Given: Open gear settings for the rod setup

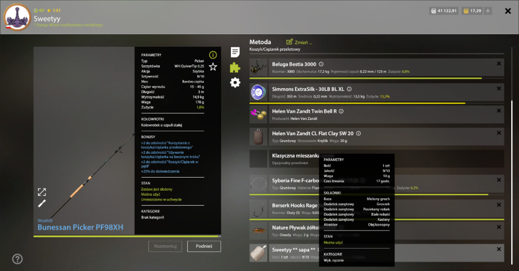Looking at the screenshot, I should [235, 83].
